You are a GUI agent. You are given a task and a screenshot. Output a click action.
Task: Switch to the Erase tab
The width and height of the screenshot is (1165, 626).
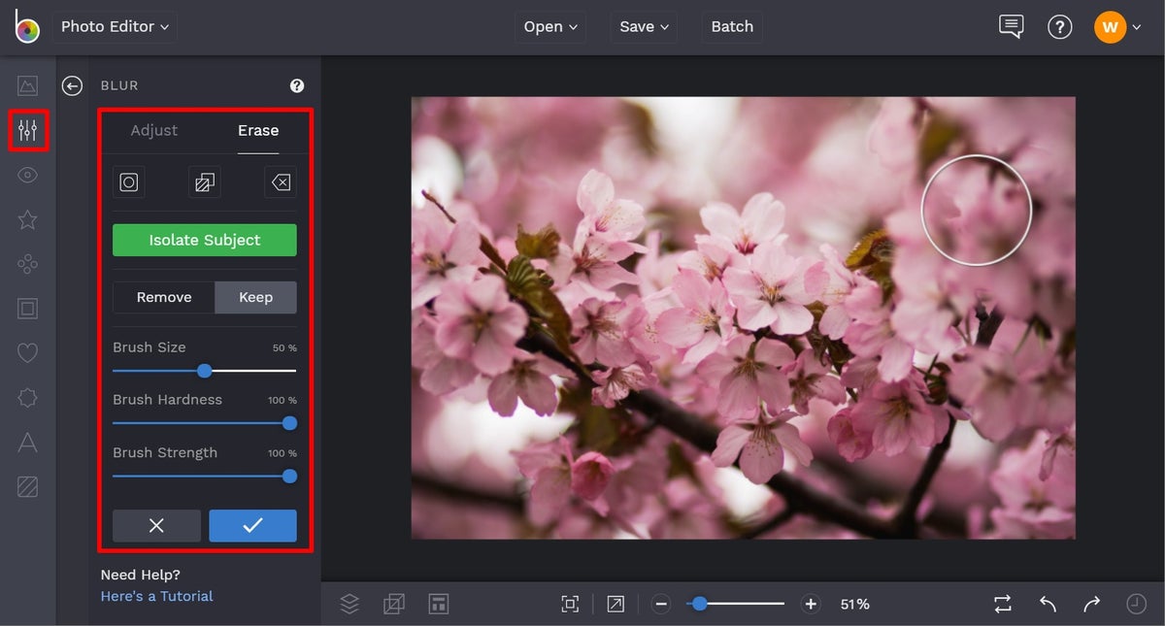(x=258, y=130)
